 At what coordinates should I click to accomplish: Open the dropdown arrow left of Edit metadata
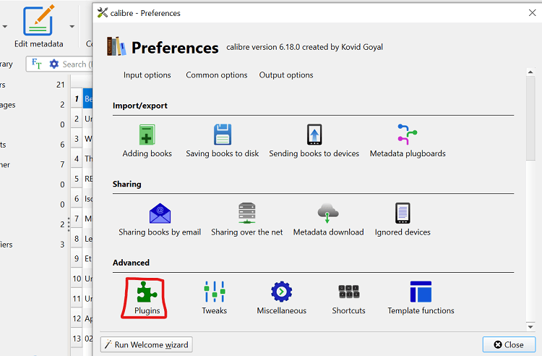click(x=5, y=26)
